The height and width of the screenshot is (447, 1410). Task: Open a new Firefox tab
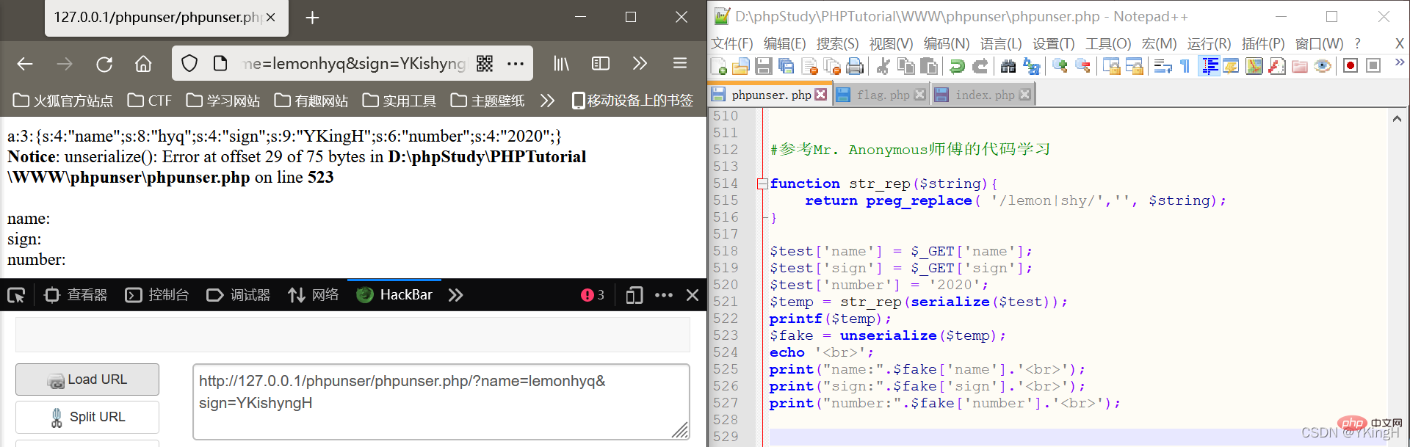click(312, 18)
